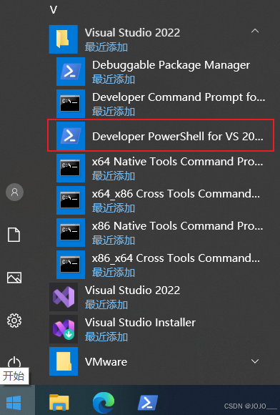Open Microsoft Edge from taskbar
Screen dimensions: 280x415
104,403
